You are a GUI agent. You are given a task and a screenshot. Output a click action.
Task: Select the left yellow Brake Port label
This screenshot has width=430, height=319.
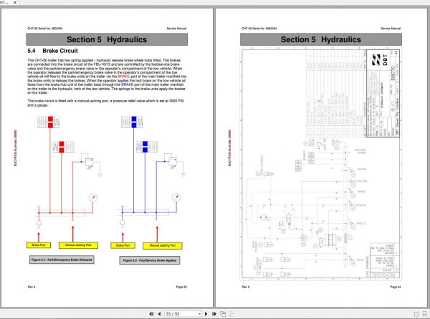(39, 245)
